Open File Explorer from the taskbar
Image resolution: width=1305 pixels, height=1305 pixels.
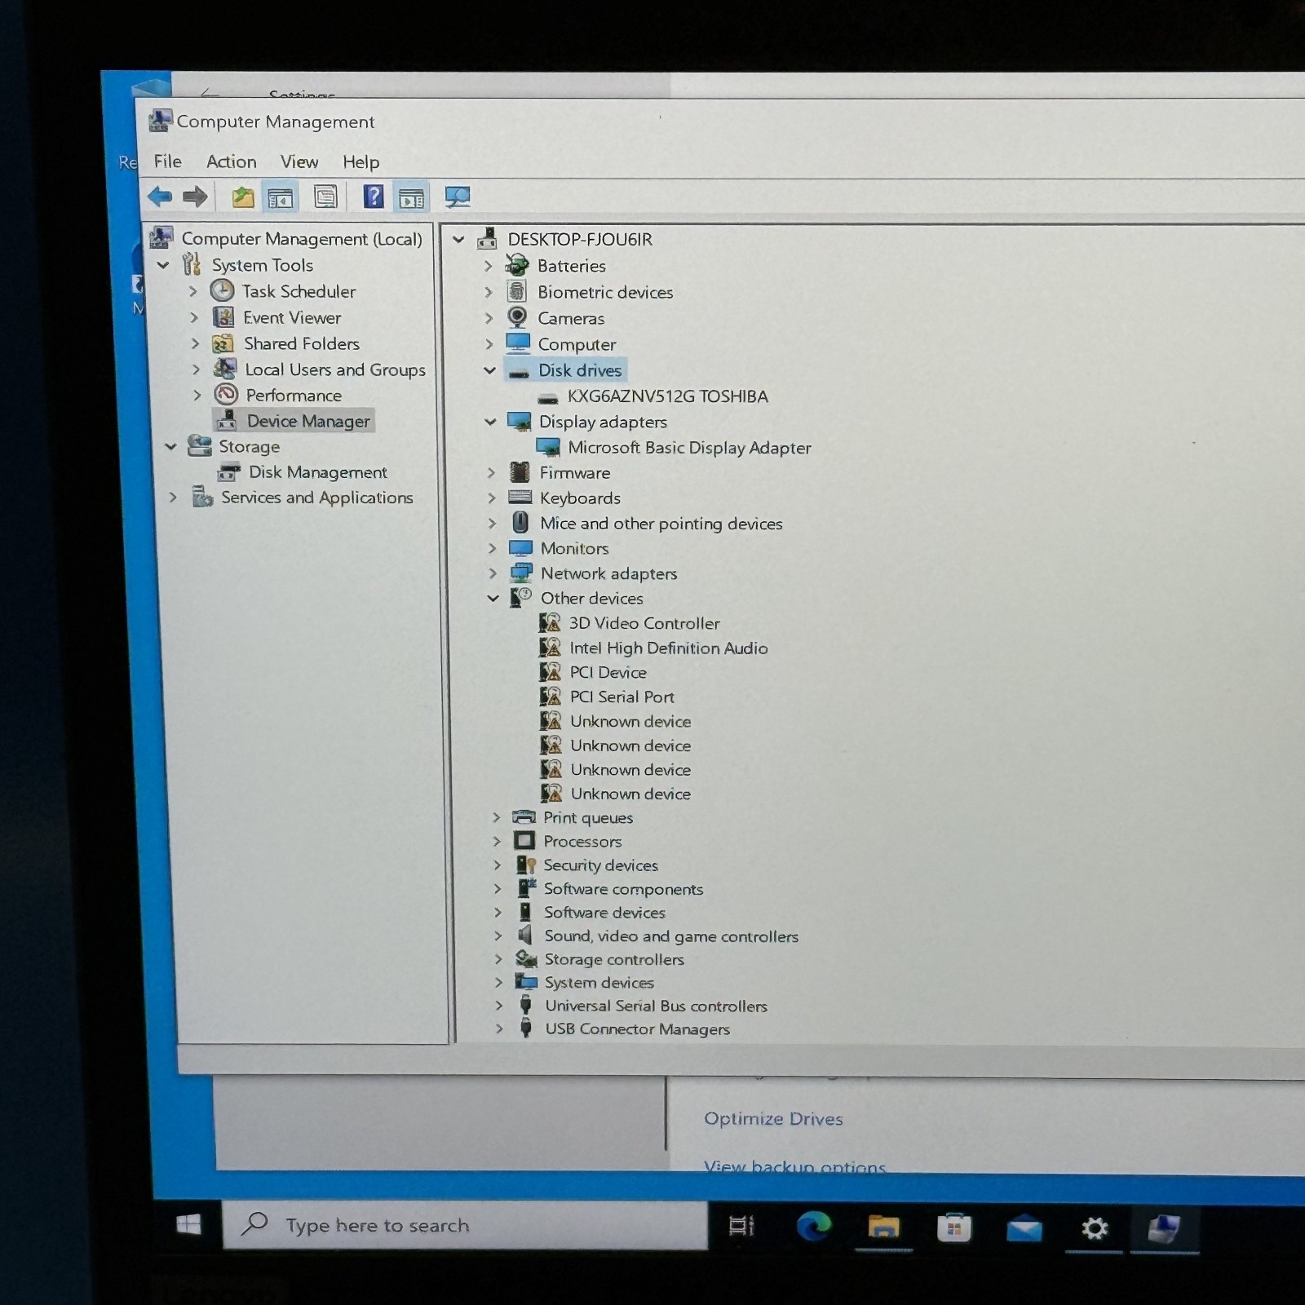(x=883, y=1227)
